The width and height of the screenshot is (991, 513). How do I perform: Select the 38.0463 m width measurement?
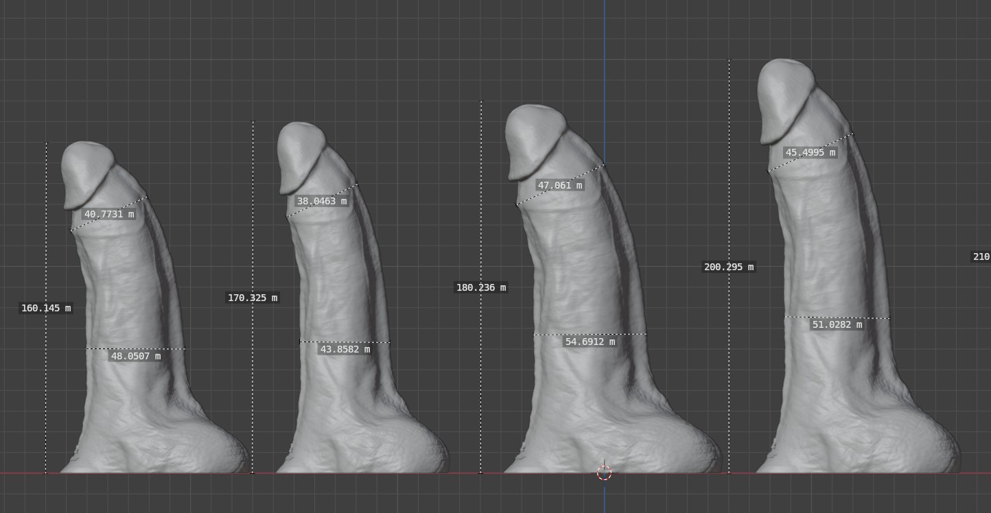pyautogui.click(x=322, y=202)
